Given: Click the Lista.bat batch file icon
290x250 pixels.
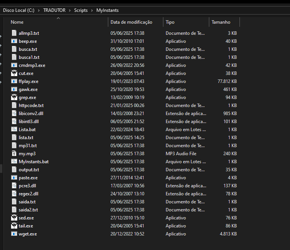Looking at the screenshot, I should pyautogui.click(x=14, y=130).
